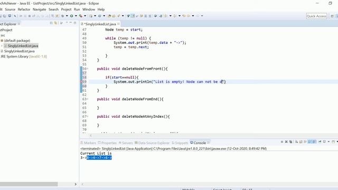
Task: Click Search toolbar icon (flashlight)
Action: 118,16
